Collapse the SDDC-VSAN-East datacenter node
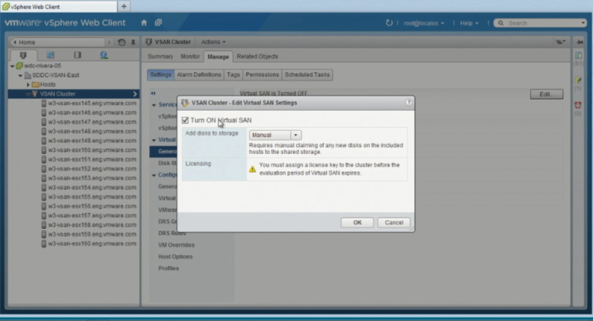 (x=20, y=75)
